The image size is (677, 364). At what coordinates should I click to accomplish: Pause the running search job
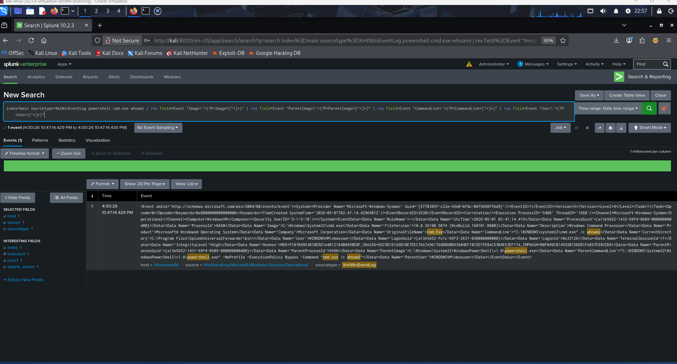(x=576, y=128)
